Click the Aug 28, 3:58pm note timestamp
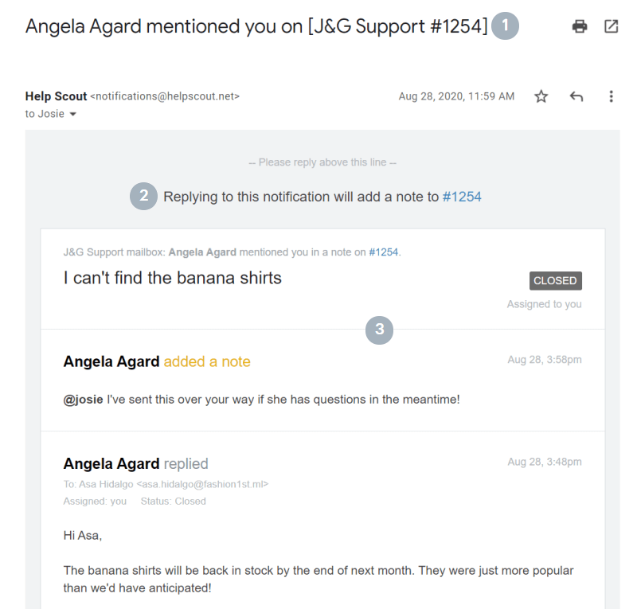Viewport: 637px width, 609px height. [545, 360]
